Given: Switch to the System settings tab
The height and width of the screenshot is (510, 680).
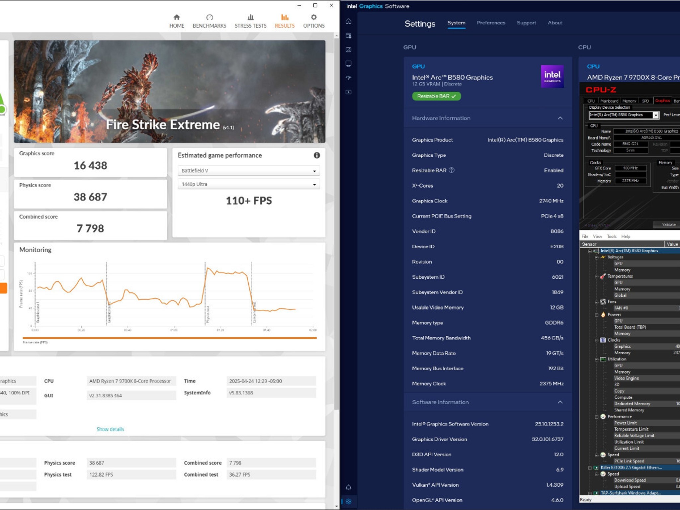Looking at the screenshot, I should coord(456,23).
